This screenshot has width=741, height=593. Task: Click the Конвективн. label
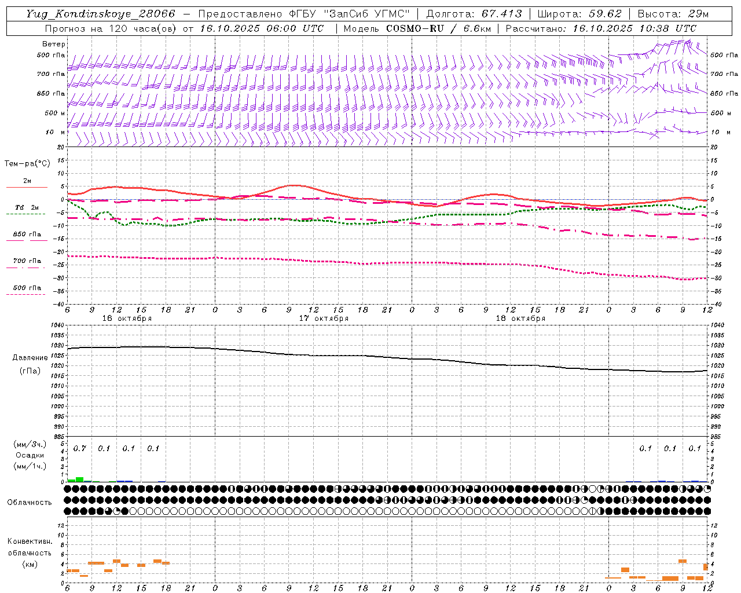[x=30, y=541]
